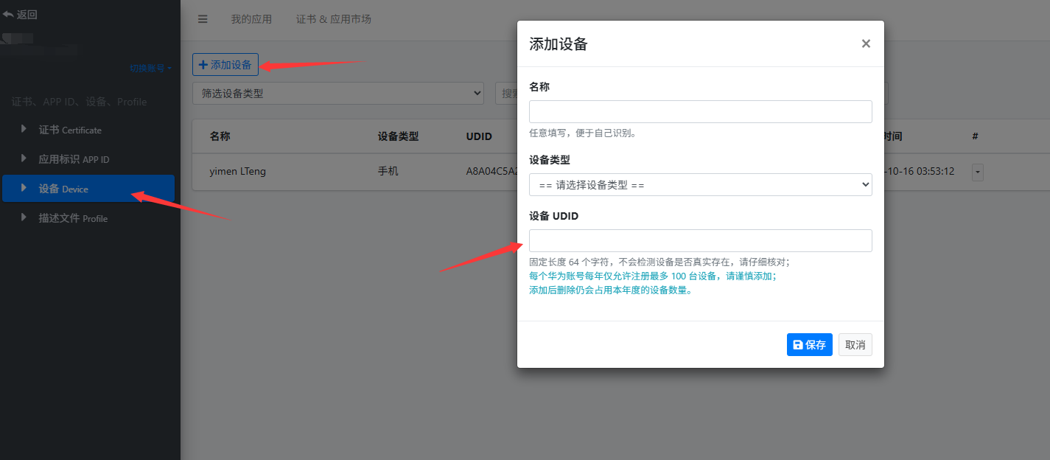Open the 请选择设备类型 dropdown
Image resolution: width=1050 pixels, height=460 pixels.
pos(701,185)
